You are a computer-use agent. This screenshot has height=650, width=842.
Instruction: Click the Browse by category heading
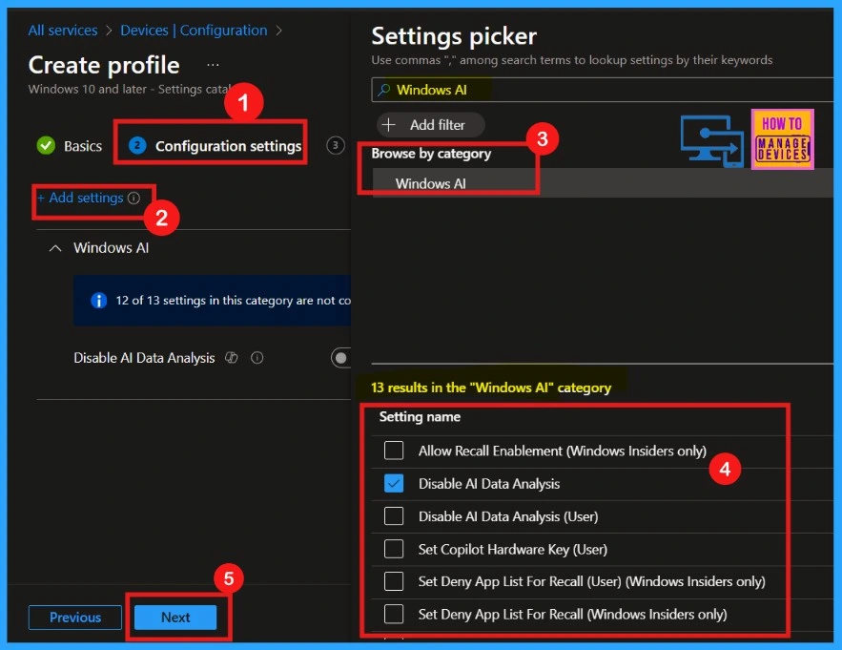pos(431,154)
